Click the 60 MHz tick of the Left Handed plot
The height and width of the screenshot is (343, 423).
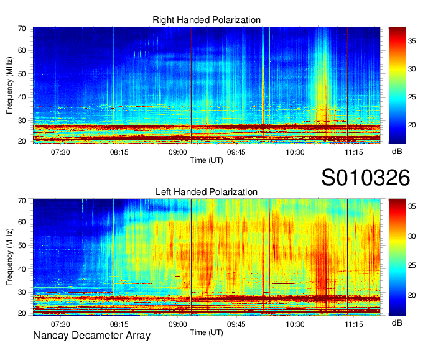pyautogui.click(x=22, y=222)
